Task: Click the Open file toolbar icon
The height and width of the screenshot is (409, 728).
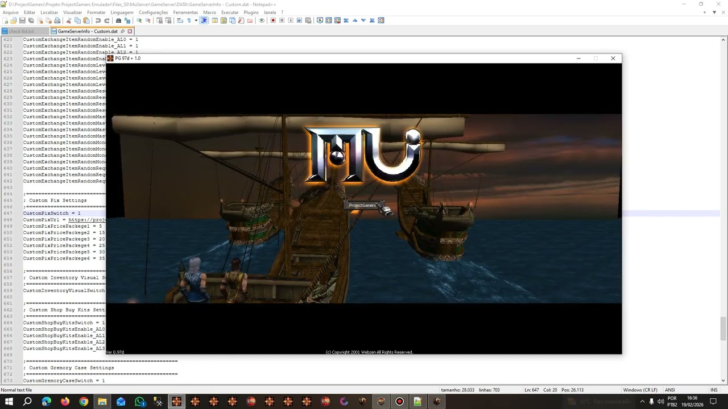Action: point(14,20)
